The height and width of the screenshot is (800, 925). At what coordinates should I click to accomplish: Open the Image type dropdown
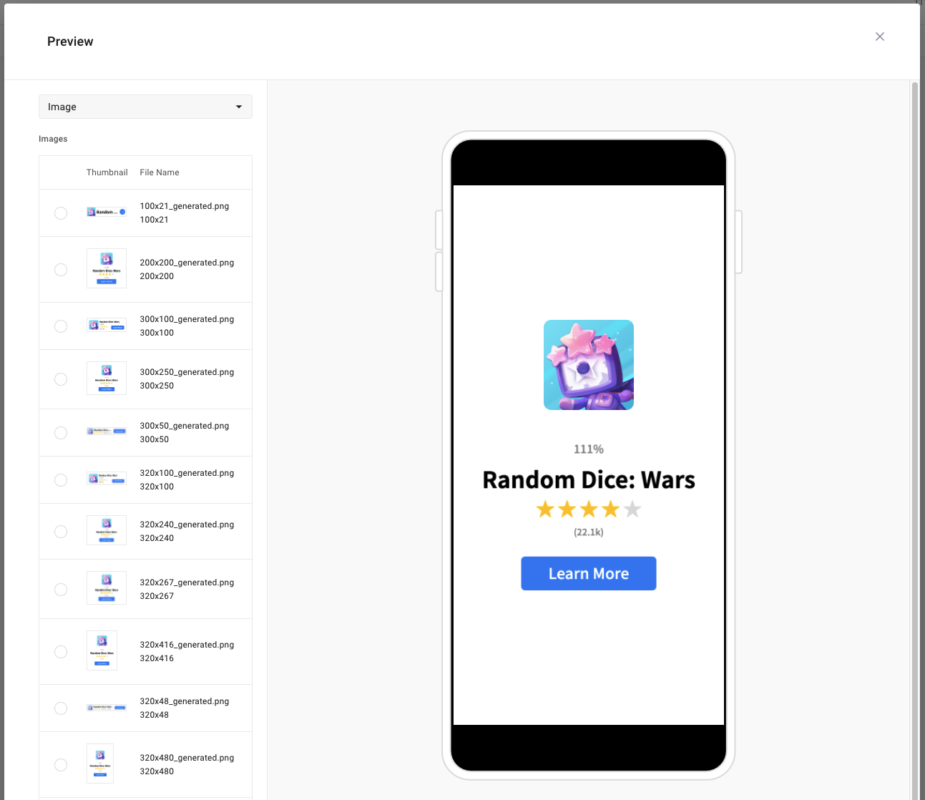145,107
